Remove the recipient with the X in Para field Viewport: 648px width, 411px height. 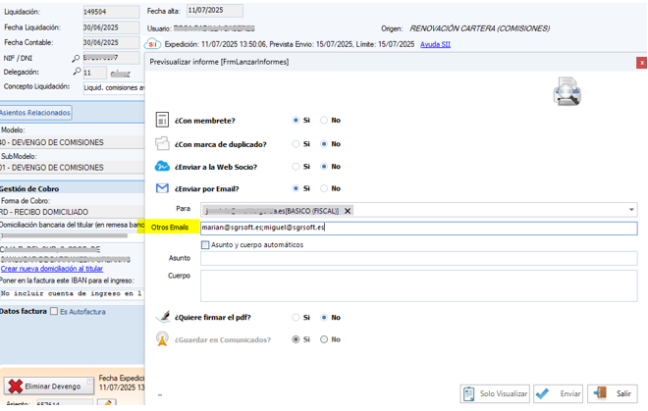[x=348, y=211]
